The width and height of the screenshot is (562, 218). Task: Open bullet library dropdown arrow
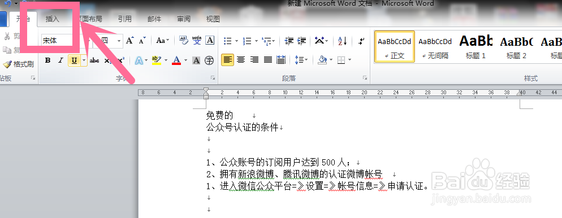(x=236, y=41)
